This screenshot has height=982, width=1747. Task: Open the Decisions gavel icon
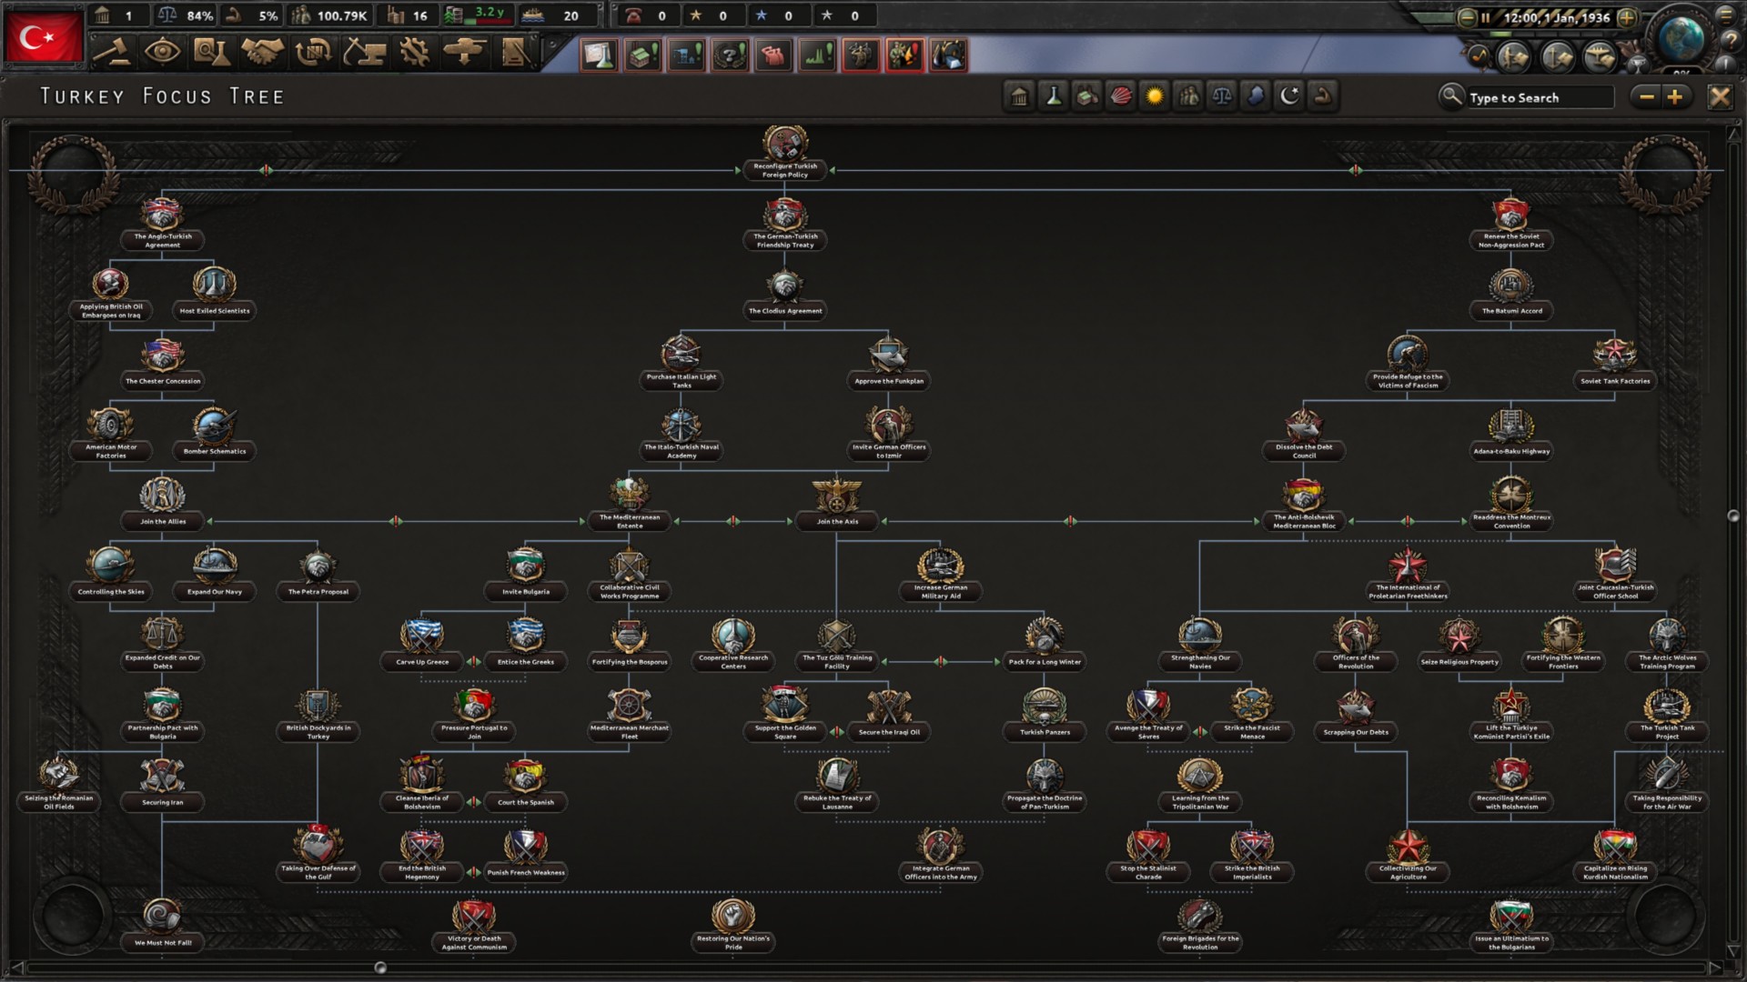(112, 53)
